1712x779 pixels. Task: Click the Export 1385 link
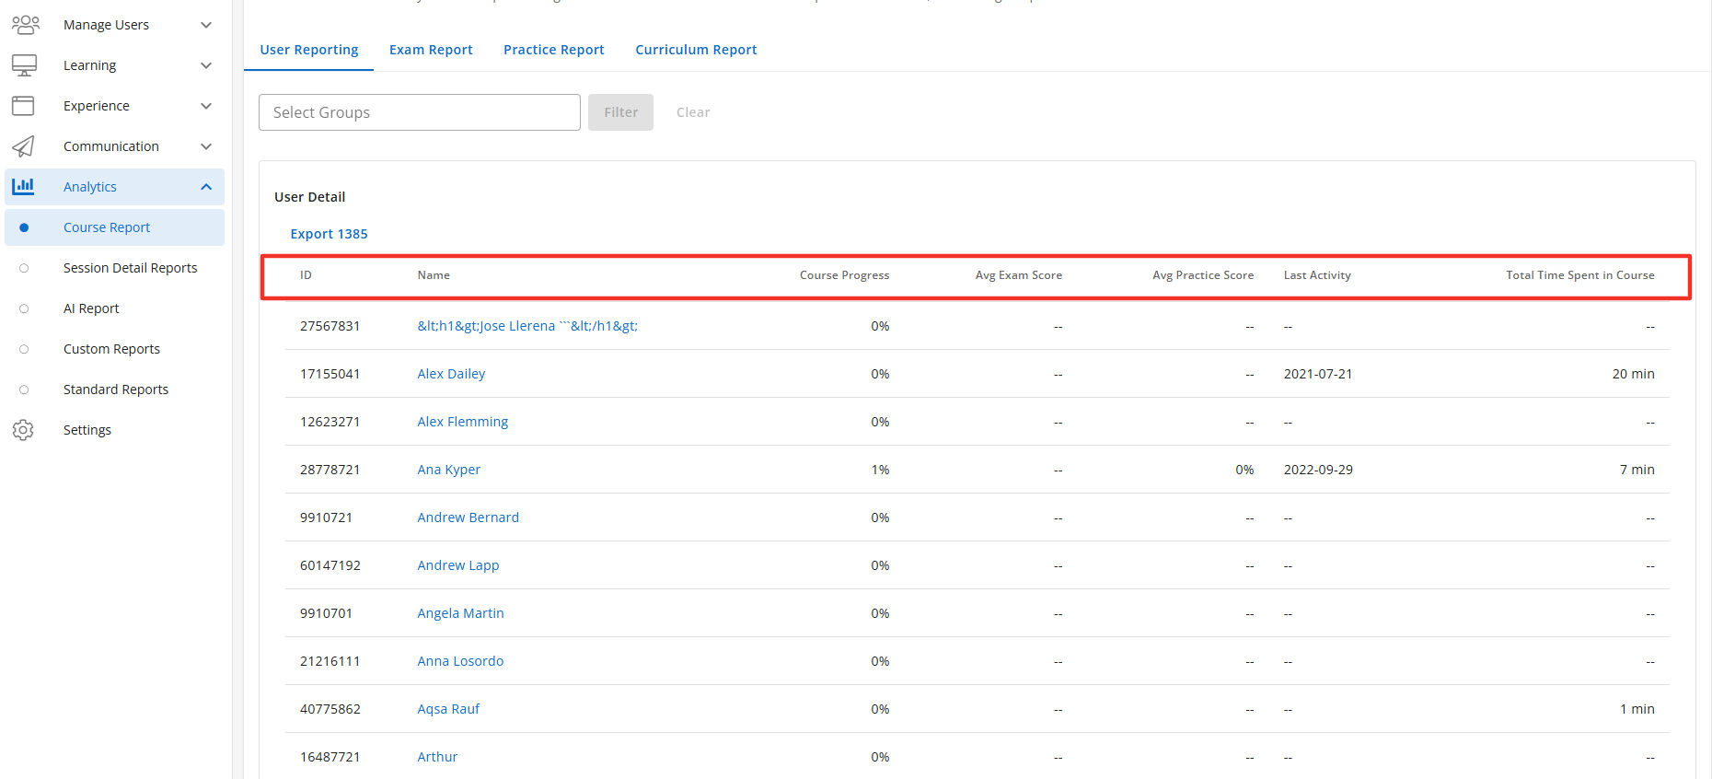coord(329,234)
